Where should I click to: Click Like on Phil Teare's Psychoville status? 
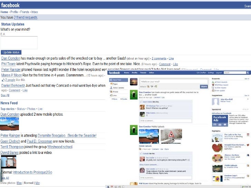coord(175,64)
